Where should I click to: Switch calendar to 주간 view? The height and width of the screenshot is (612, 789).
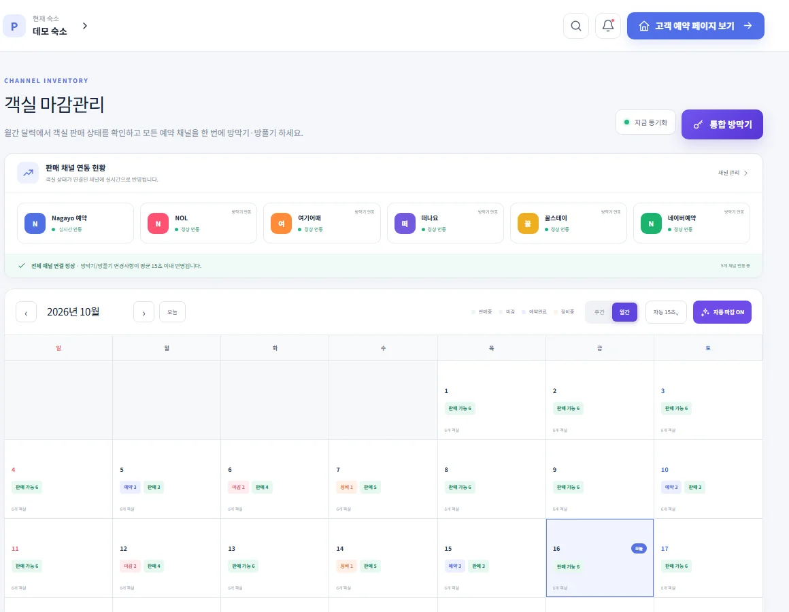[599, 312]
